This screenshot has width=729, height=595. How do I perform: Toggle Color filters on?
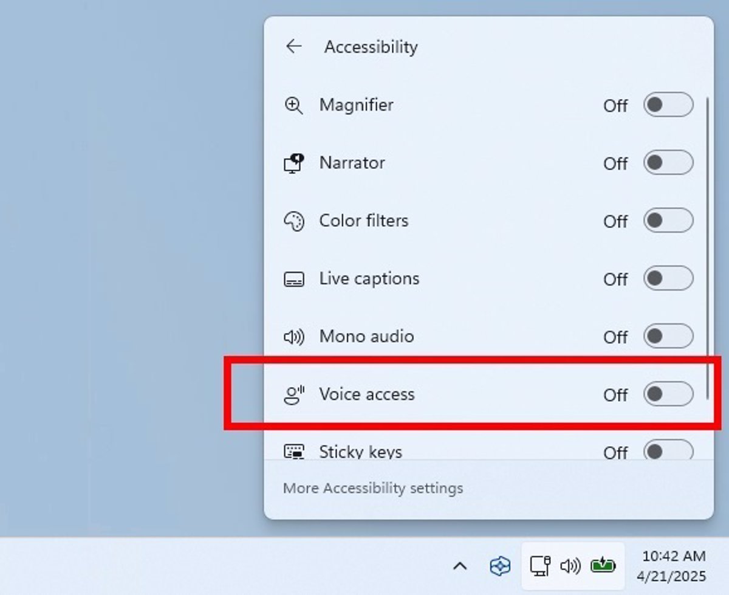coord(668,221)
